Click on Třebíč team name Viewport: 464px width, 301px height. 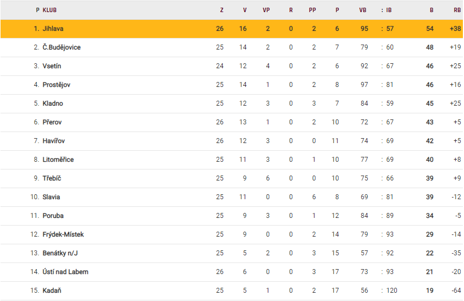point(52,178)
